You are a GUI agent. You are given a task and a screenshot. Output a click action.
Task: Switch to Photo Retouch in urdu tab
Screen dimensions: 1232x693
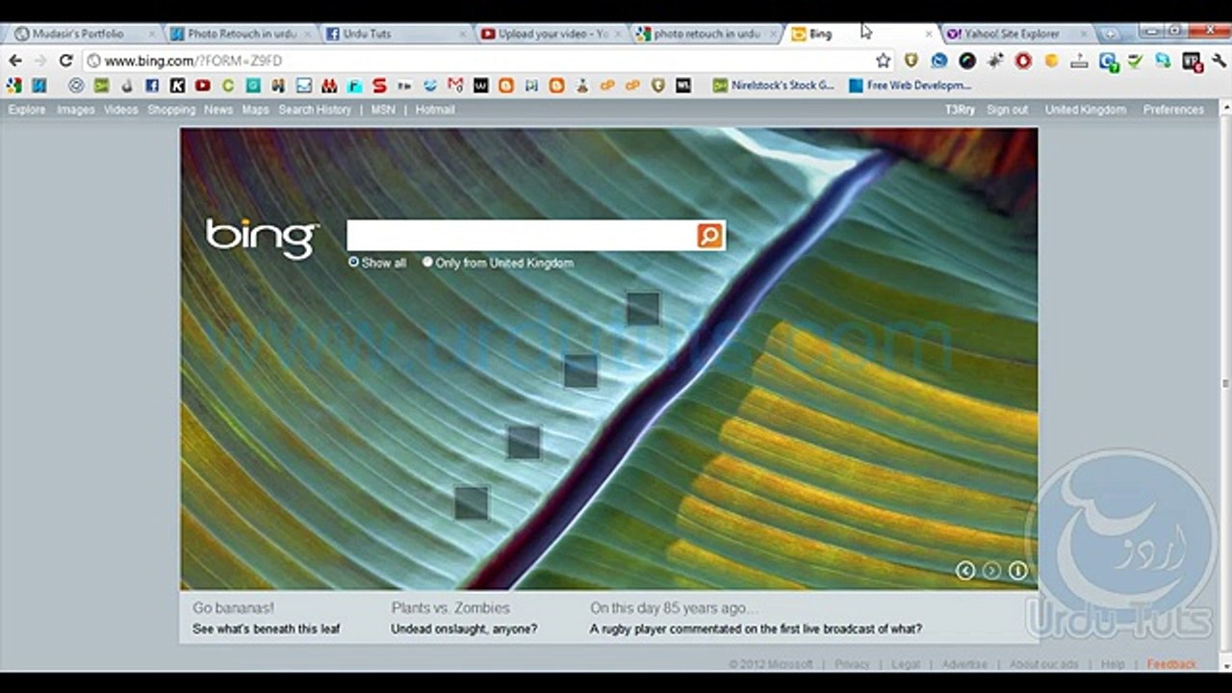(241, 34)
